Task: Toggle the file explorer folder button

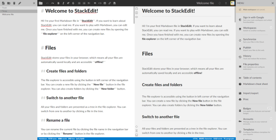Action: pyautogui.click(x=41, y=3)
